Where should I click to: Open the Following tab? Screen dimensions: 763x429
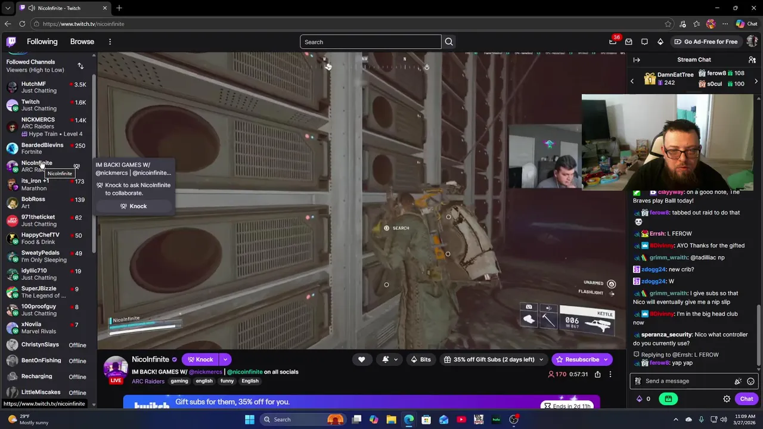tap(42, 42)
